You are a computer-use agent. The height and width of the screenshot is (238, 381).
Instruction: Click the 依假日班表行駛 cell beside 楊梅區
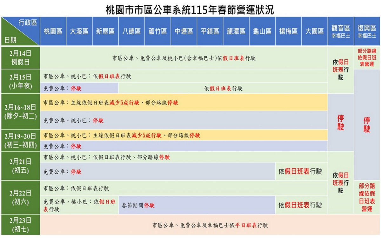coord(300,171)
